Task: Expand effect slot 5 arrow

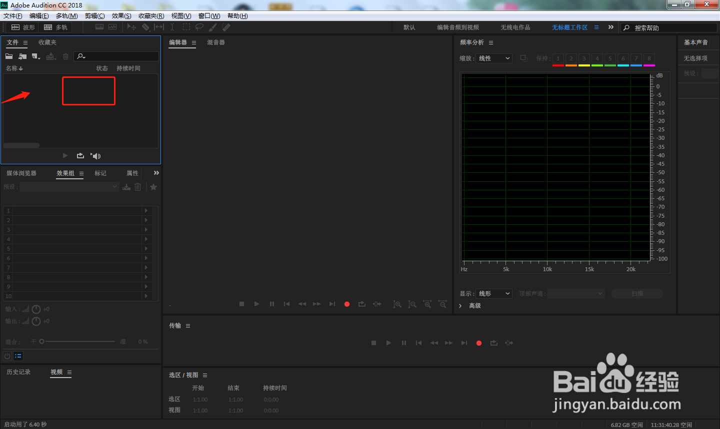Action: [x=146, y=249]
